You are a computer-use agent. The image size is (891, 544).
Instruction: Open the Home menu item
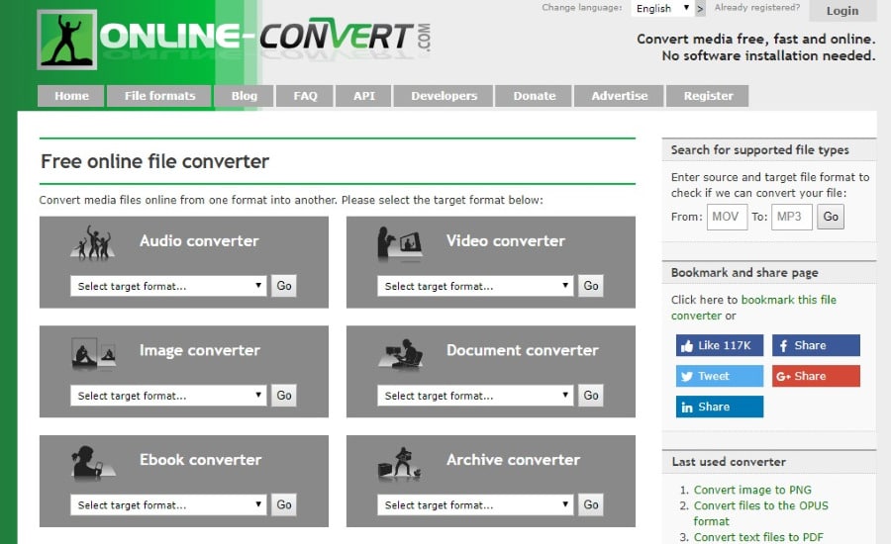click(x=71, y=96)
